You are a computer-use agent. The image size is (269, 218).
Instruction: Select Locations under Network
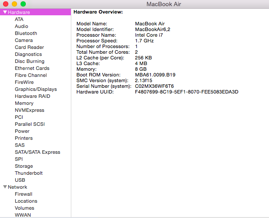pos(26,201)
